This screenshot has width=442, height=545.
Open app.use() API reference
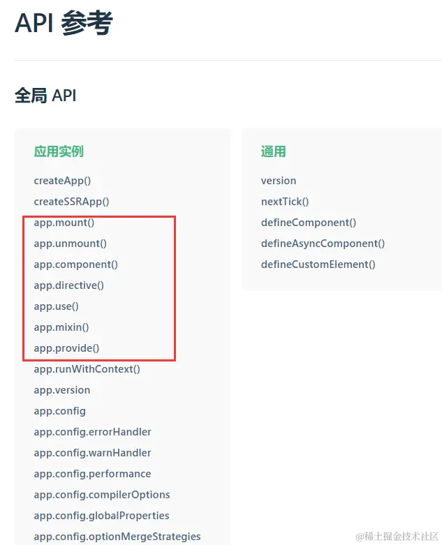(57, 306)
